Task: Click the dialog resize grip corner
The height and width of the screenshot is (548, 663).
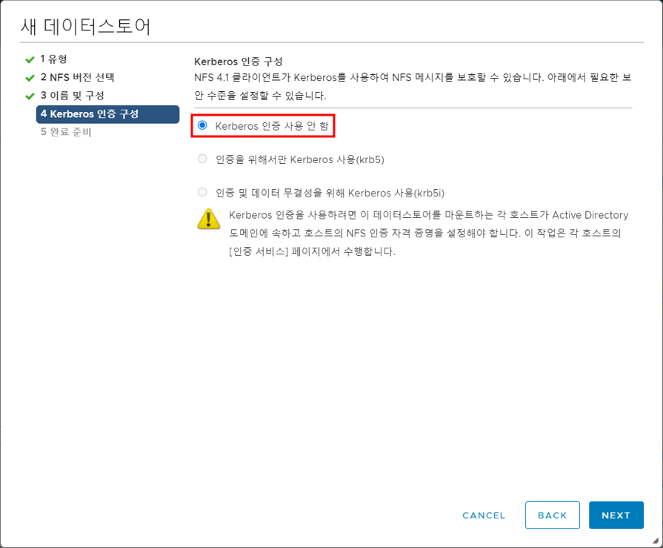Action: coord(656,541)
